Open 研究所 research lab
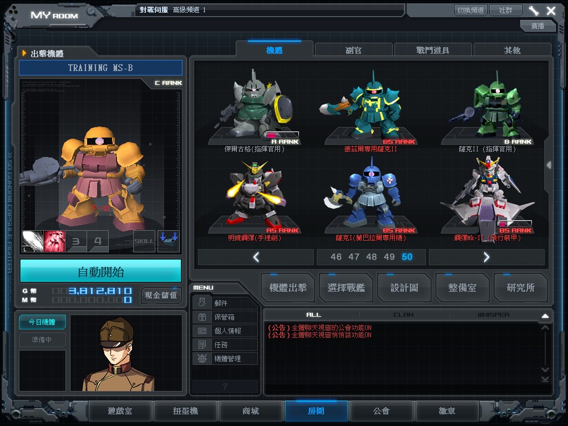 tap(520, 288)
